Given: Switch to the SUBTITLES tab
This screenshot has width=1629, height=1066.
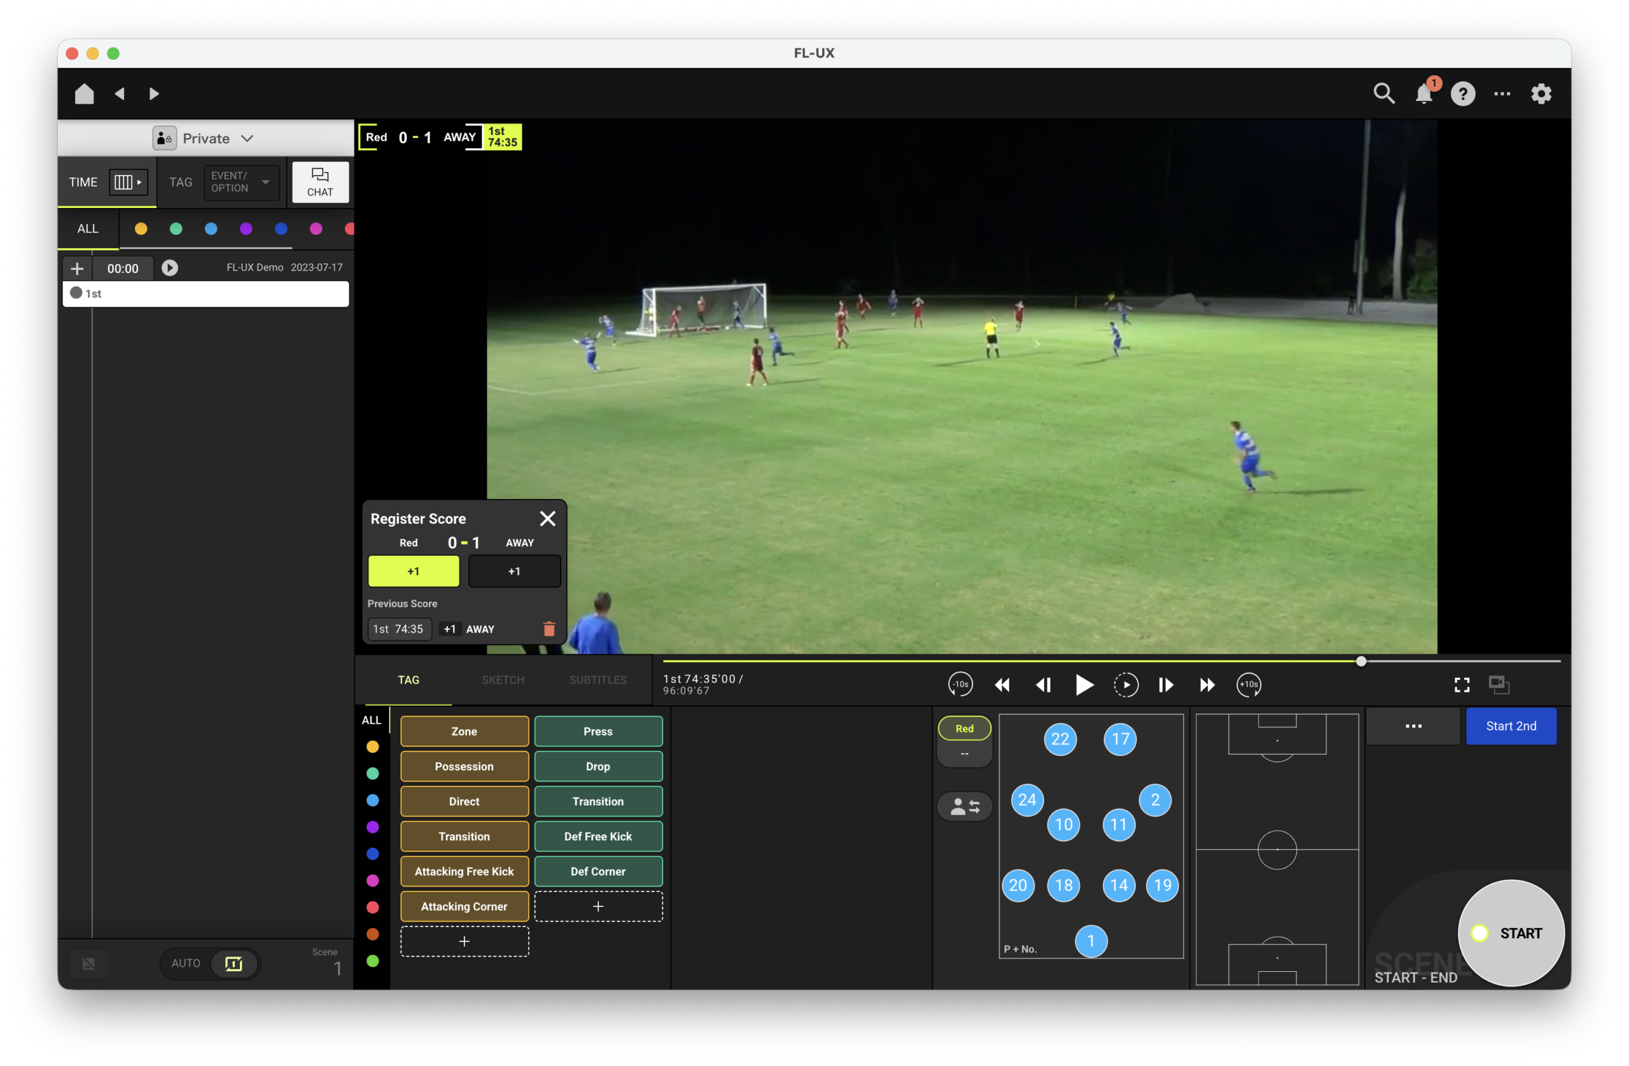Looking at the screenshot, I should tap(598, 680).
